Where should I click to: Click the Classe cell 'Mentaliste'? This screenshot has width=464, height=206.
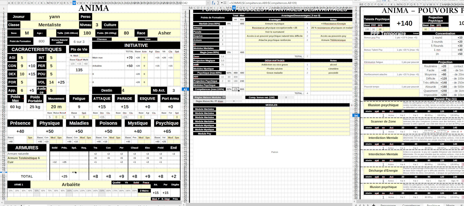pyautogui.click(x=50, y=25)
